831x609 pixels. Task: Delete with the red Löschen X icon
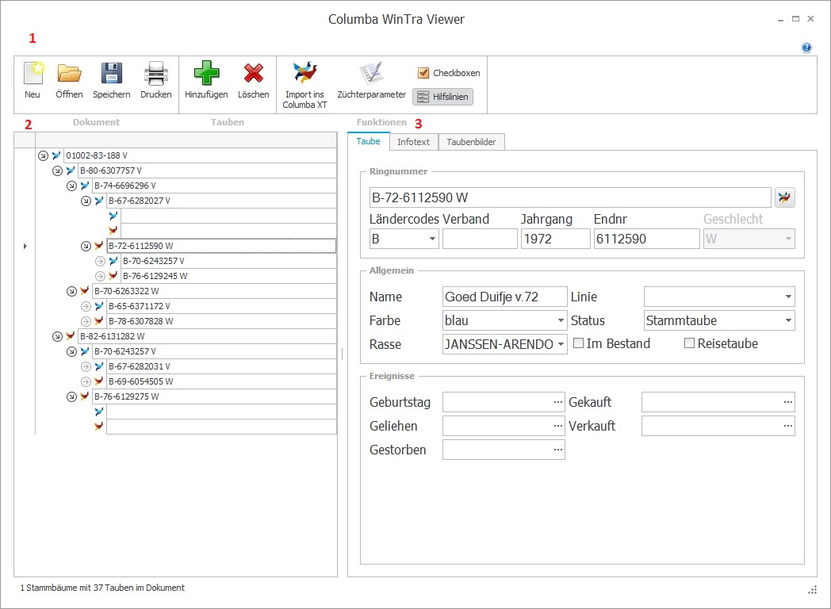tap(254, 75)
